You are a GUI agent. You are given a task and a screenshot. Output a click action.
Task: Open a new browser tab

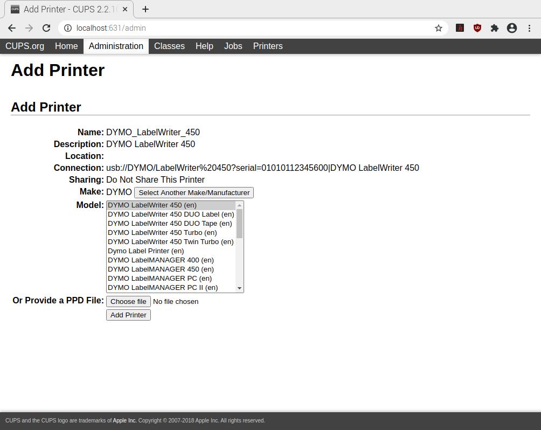[x=145, y=9]
